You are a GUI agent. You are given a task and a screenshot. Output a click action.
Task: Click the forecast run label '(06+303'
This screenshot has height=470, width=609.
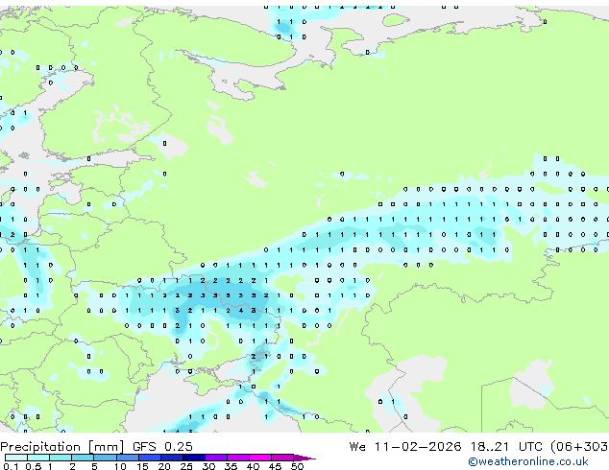pos(579,447)
